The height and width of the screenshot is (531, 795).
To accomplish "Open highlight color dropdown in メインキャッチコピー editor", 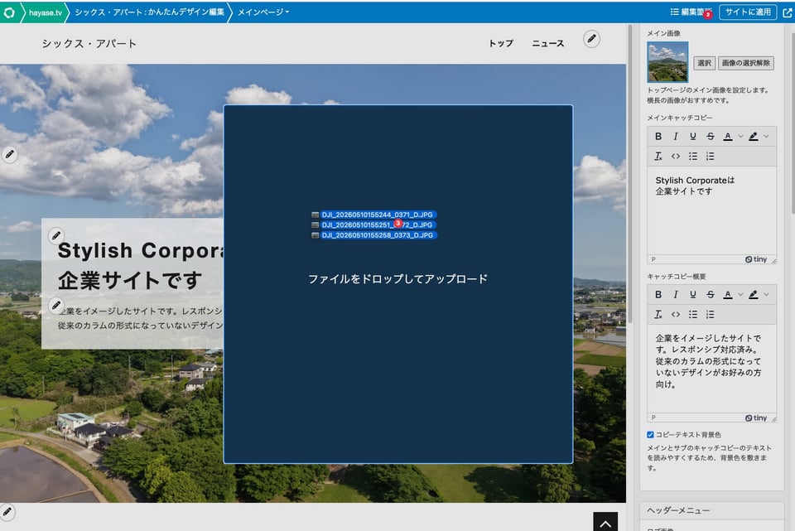I will (766, 136).
